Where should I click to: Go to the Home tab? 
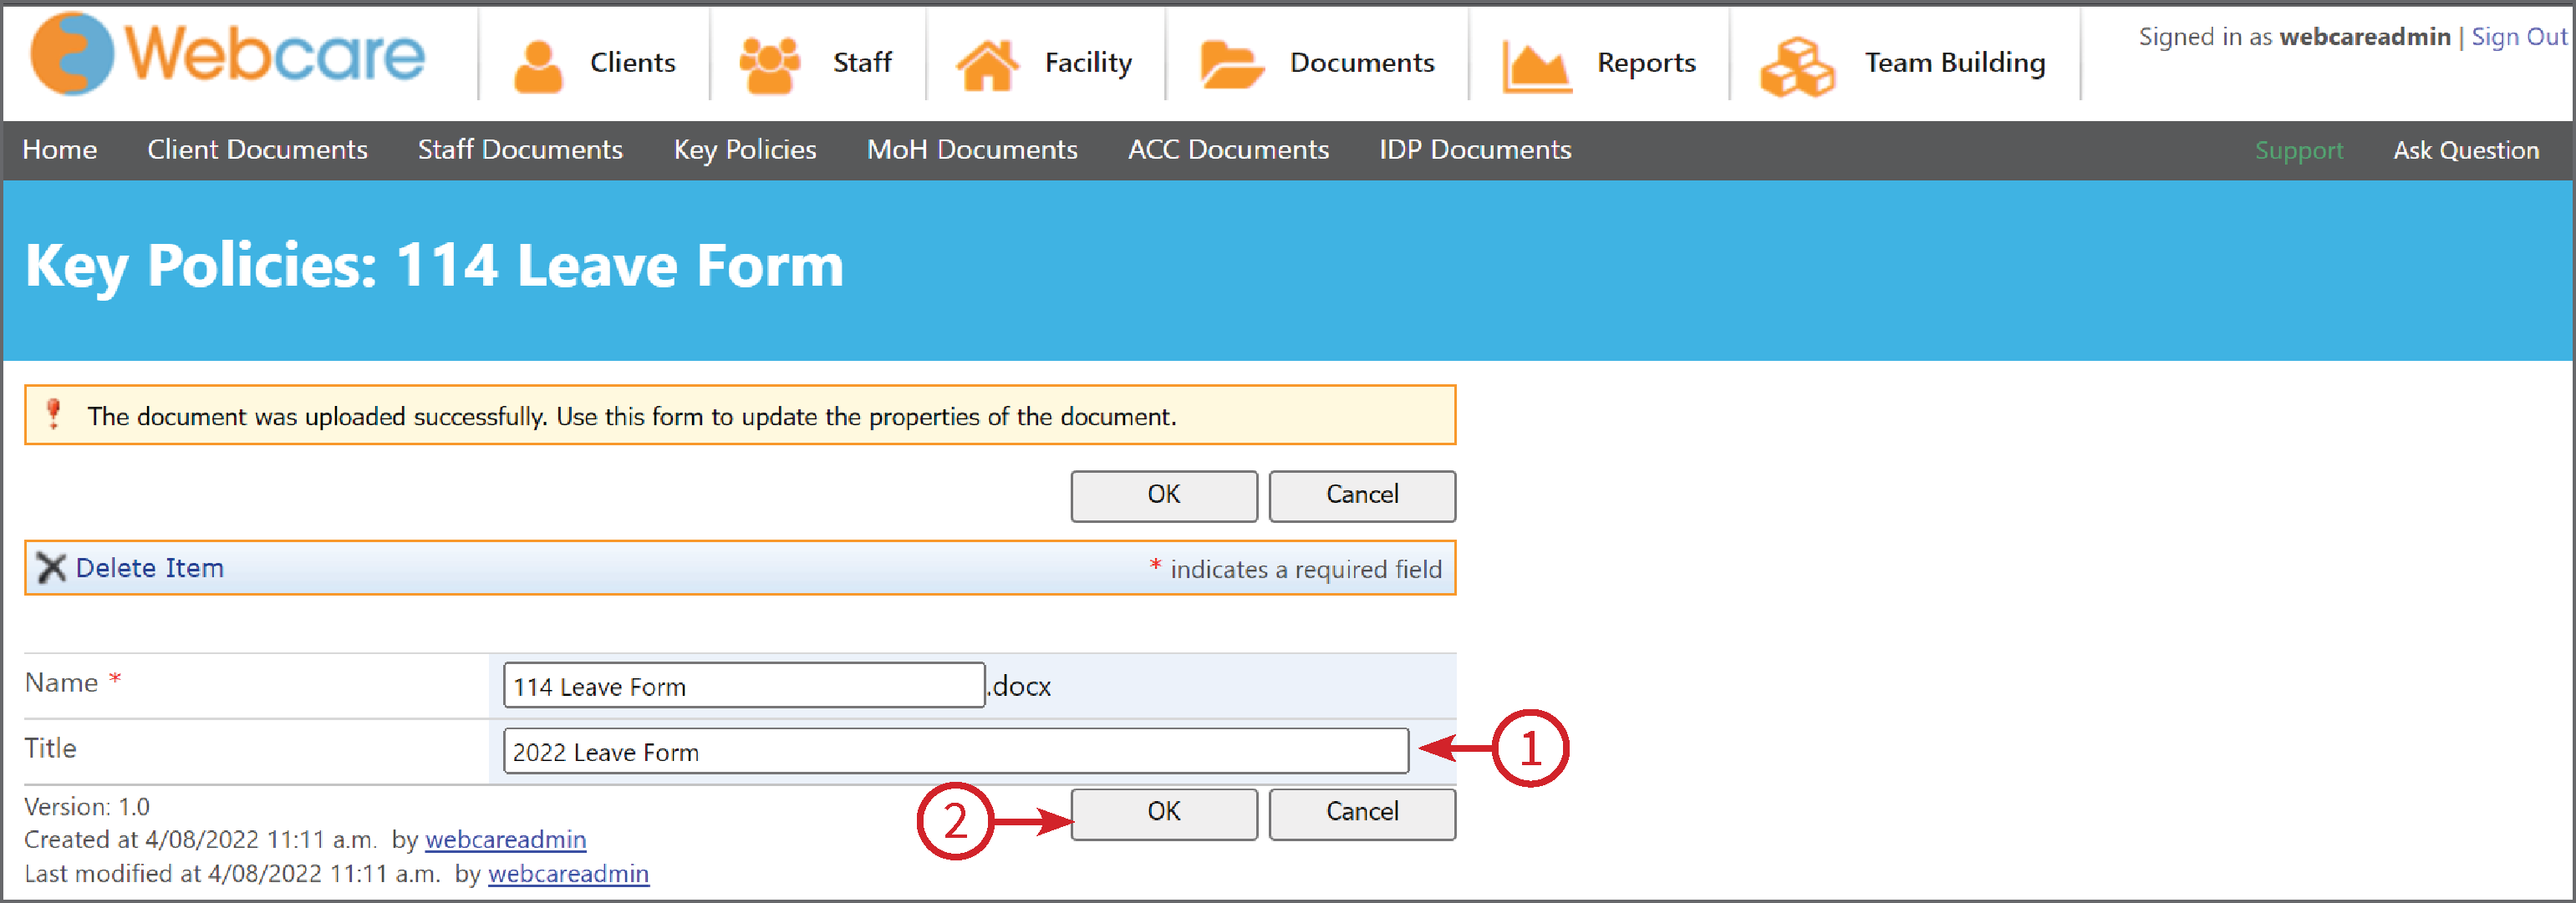pos(59,150)
